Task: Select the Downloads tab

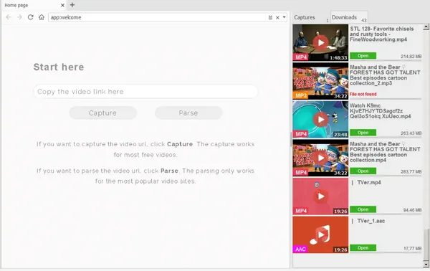Action: [344, 17]
